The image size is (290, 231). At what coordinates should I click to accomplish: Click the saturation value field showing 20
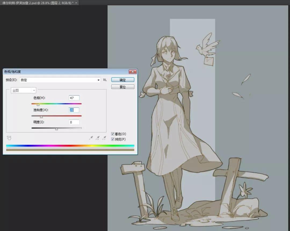tap(74, 110)
